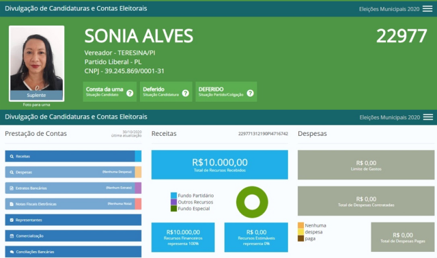437x258 pixels.
Task: Click the Despesas column heading
Action: [x=312, y=134]
